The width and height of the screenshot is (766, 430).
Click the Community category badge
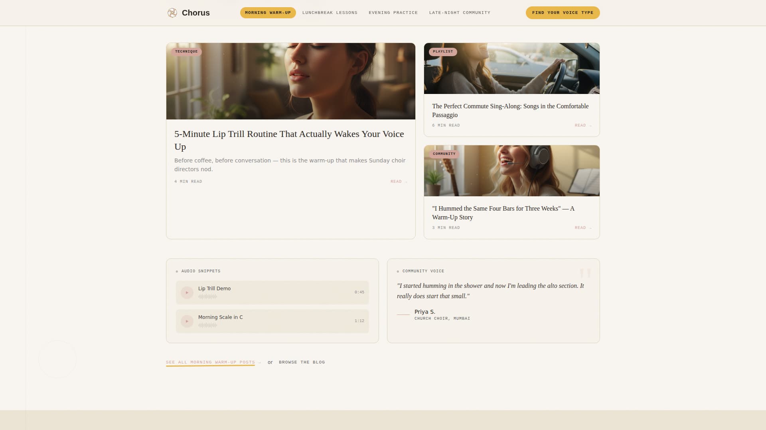[x=444, y=154]
